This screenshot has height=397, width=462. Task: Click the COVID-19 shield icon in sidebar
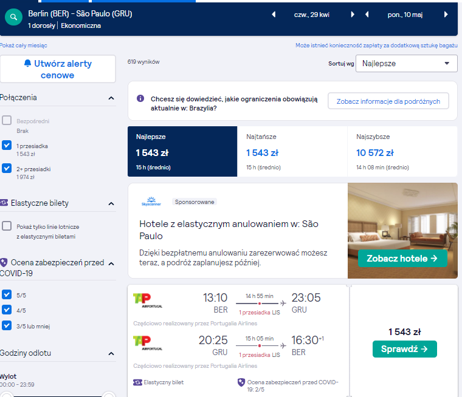4,262
